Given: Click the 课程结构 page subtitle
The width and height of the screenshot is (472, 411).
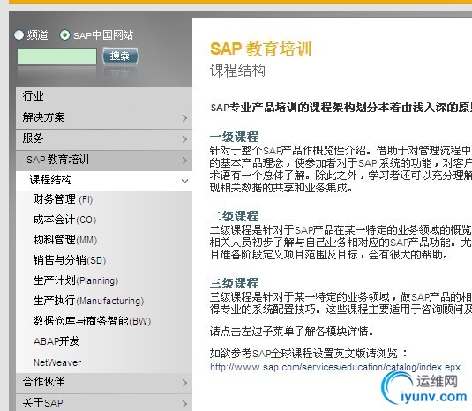Looking at the screenshot, I should [237, 71].
